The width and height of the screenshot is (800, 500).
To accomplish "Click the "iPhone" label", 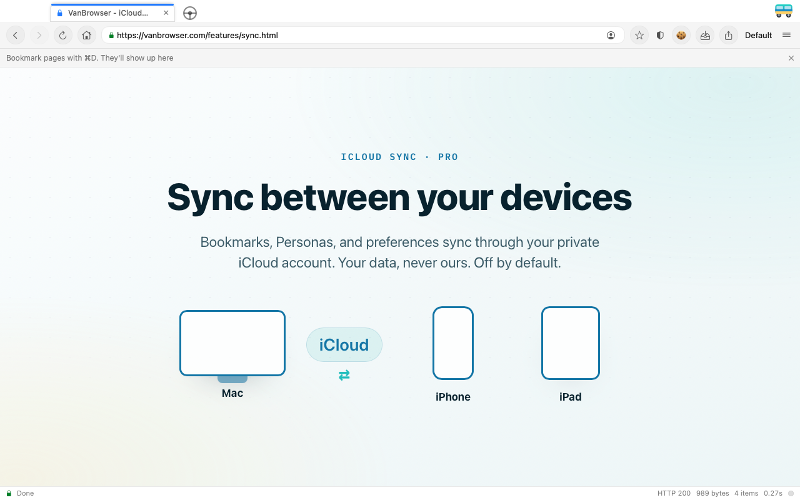I will pos(453,397).
